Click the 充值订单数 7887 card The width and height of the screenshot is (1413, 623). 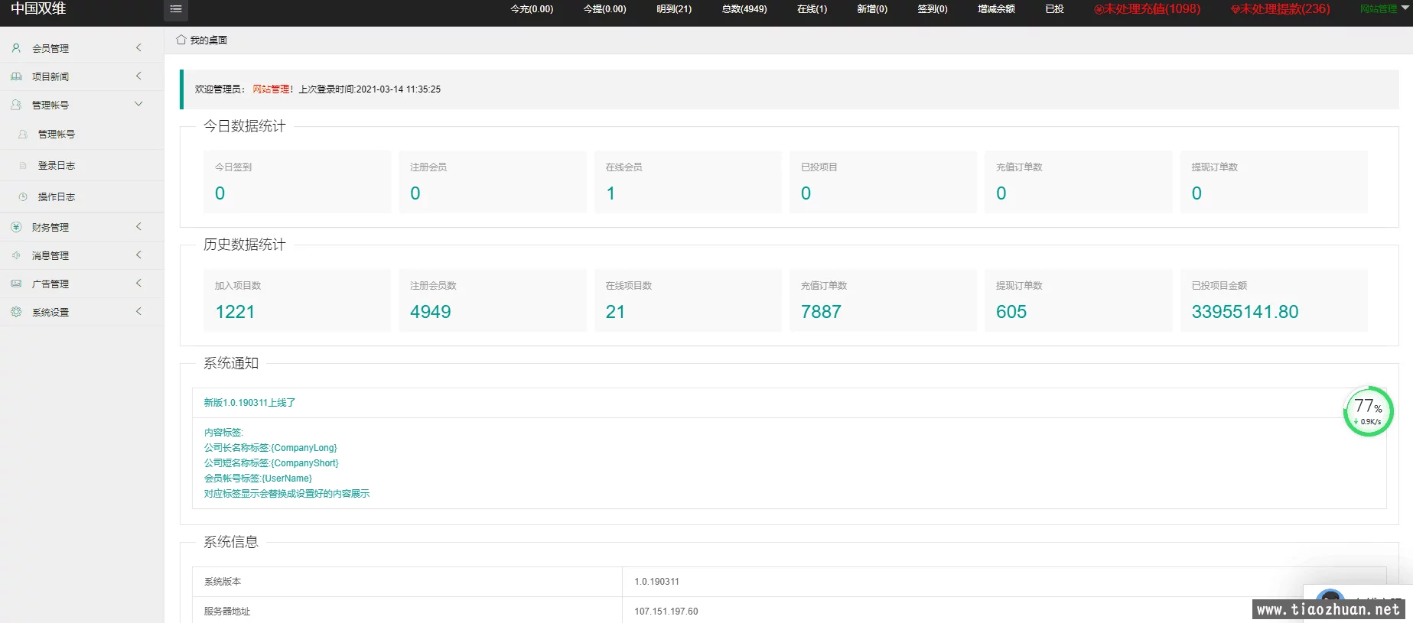pyautogui.click(x=883, y=300)
